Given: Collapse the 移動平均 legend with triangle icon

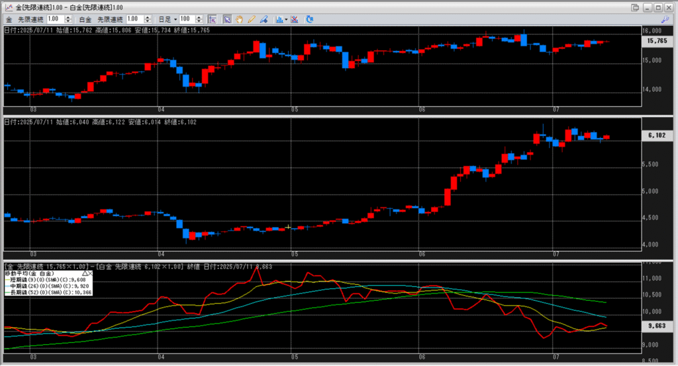Looking at the screenshot, I should 83,273.
